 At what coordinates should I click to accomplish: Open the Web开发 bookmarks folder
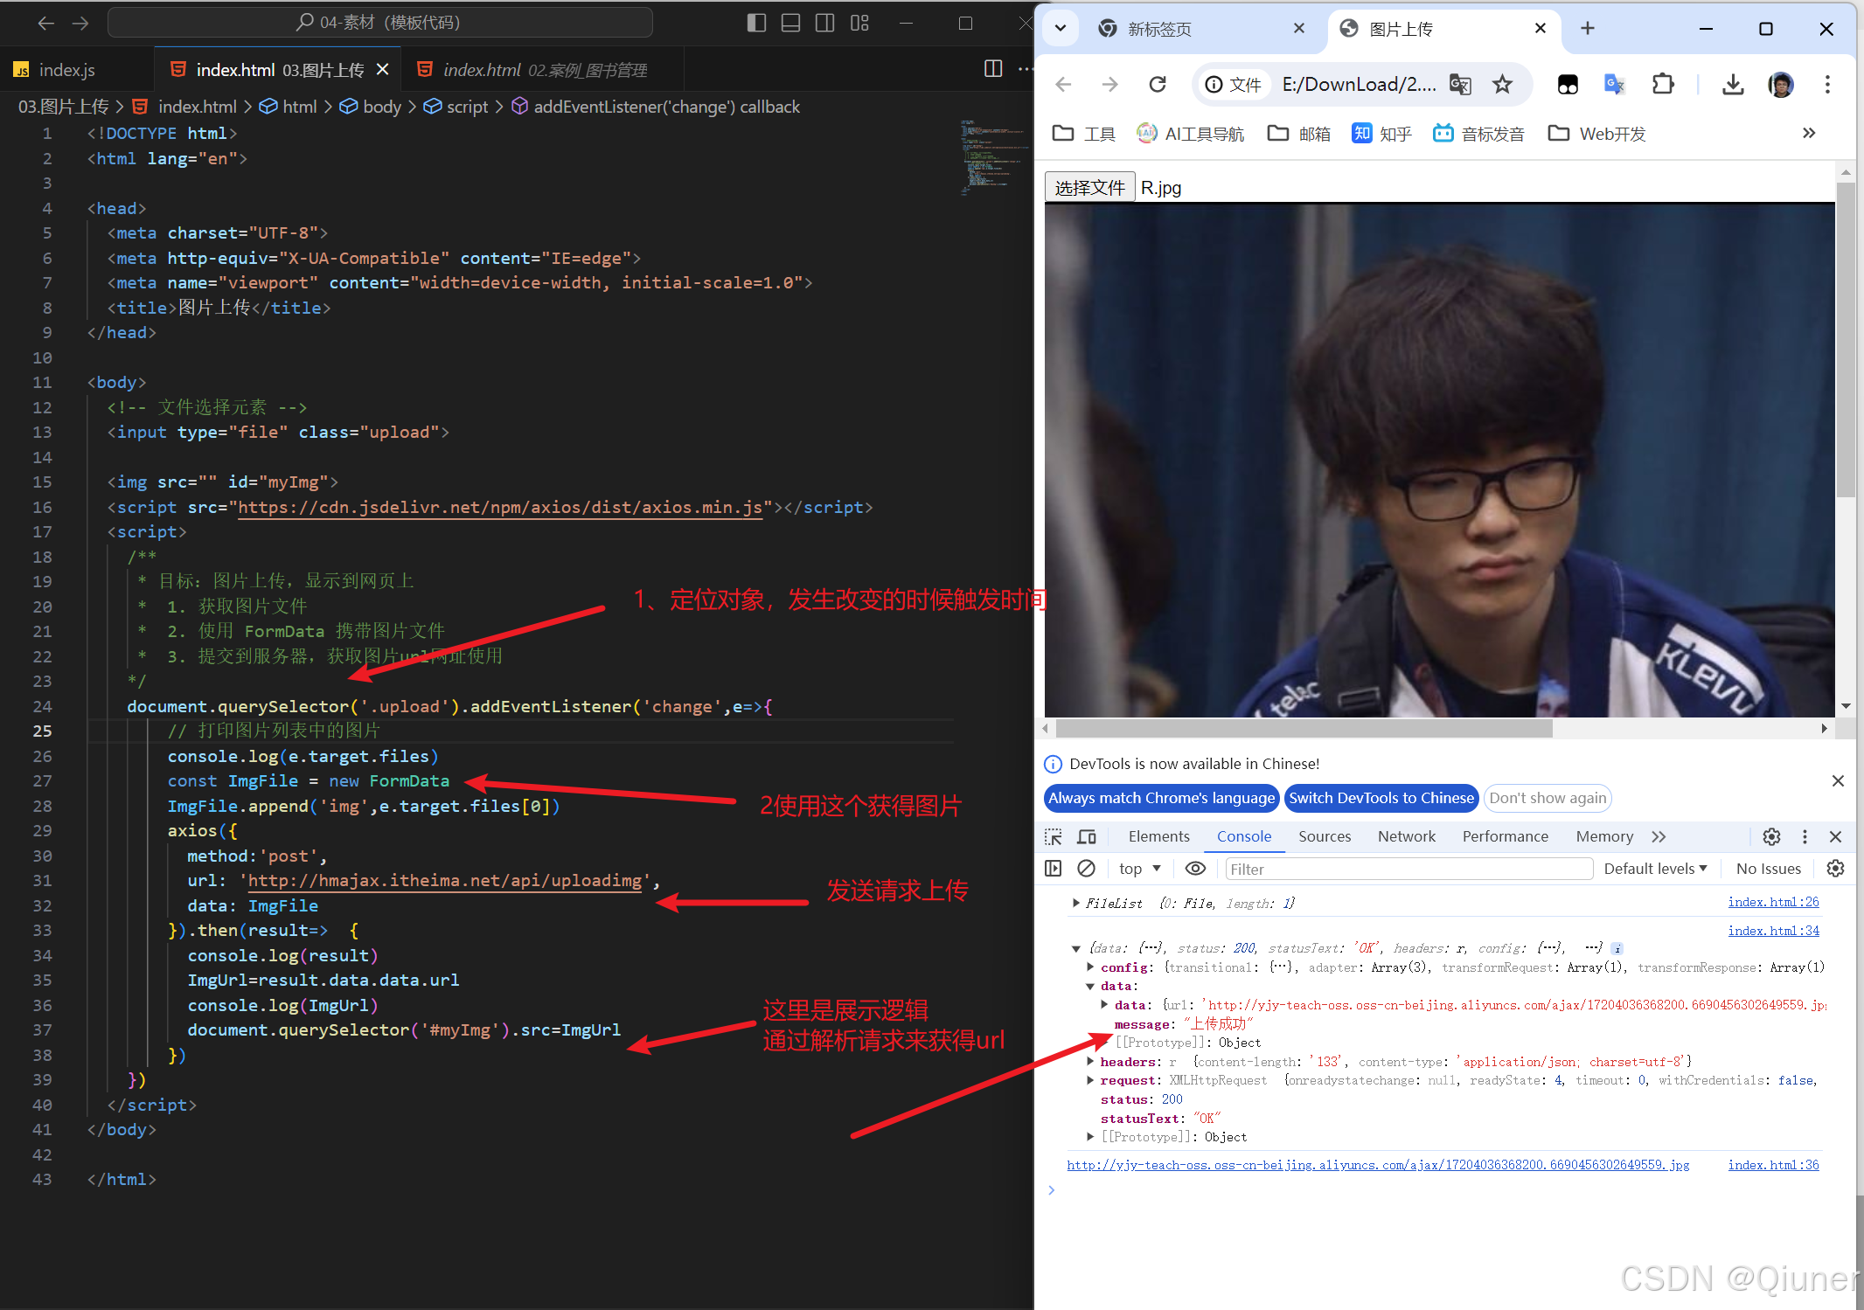coord(1597,134)
